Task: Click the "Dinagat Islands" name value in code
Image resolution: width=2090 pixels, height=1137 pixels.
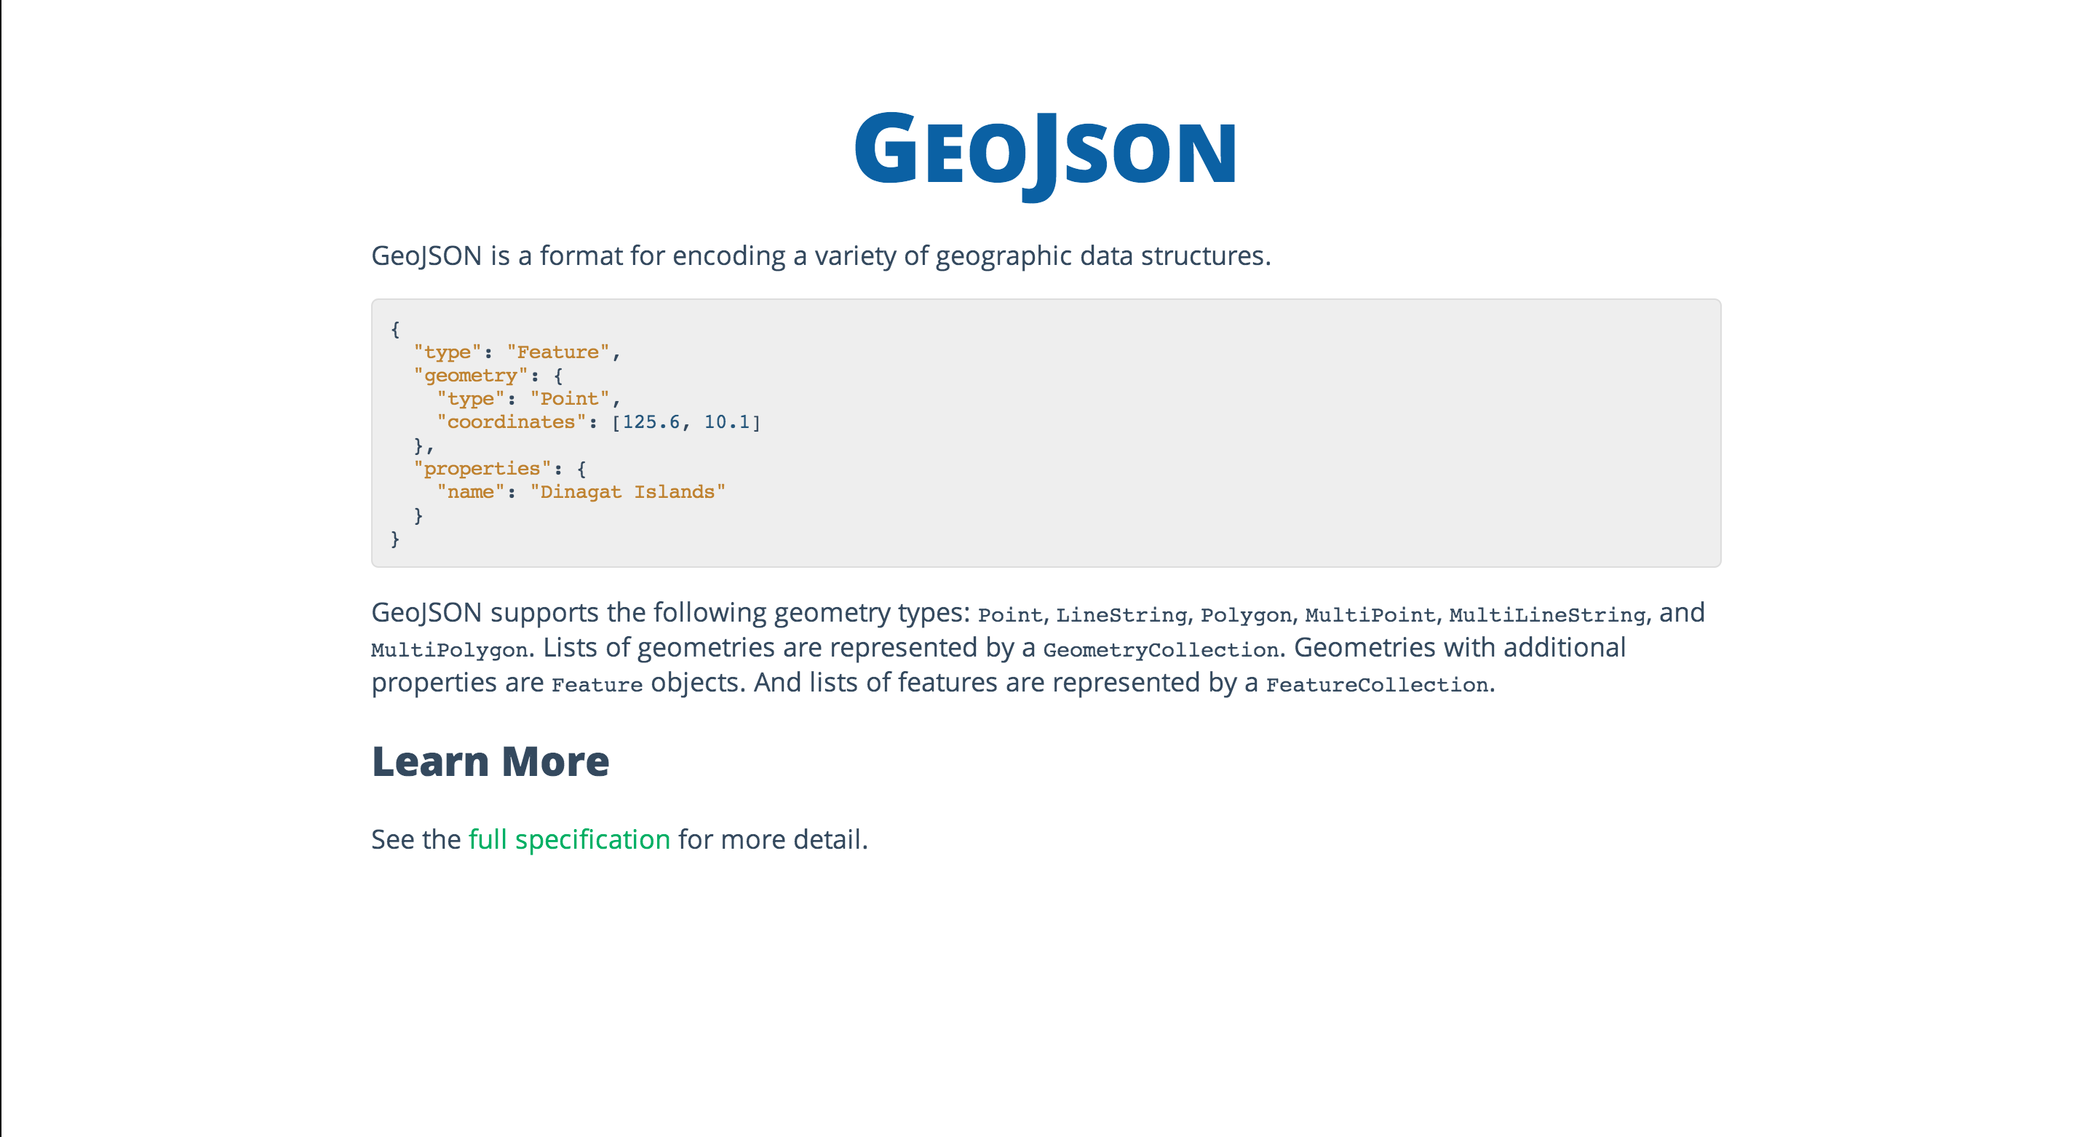Action: pos(627,492)
